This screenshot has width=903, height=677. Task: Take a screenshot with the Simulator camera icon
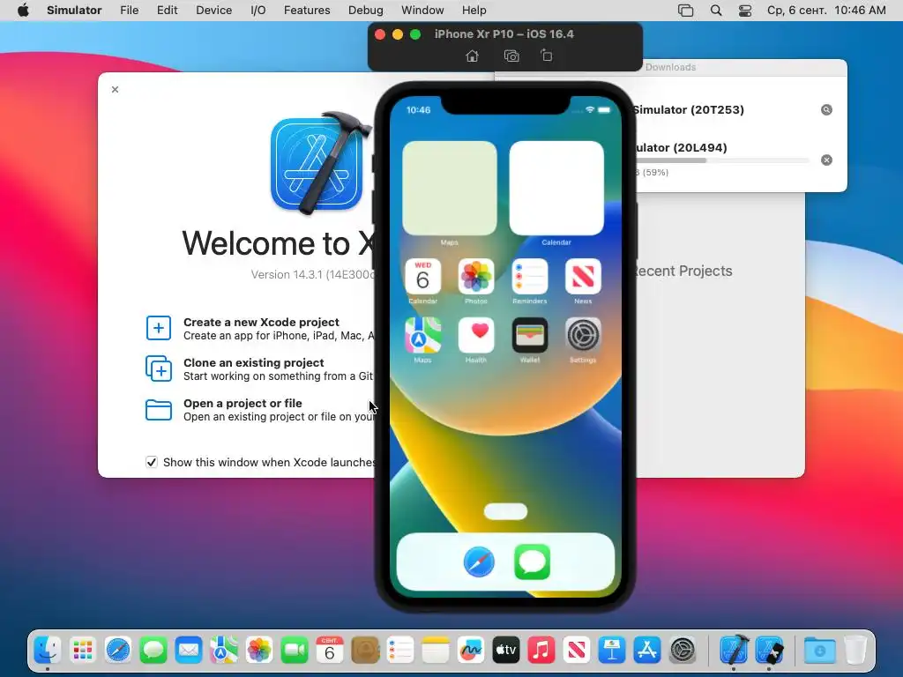[511, 56]
